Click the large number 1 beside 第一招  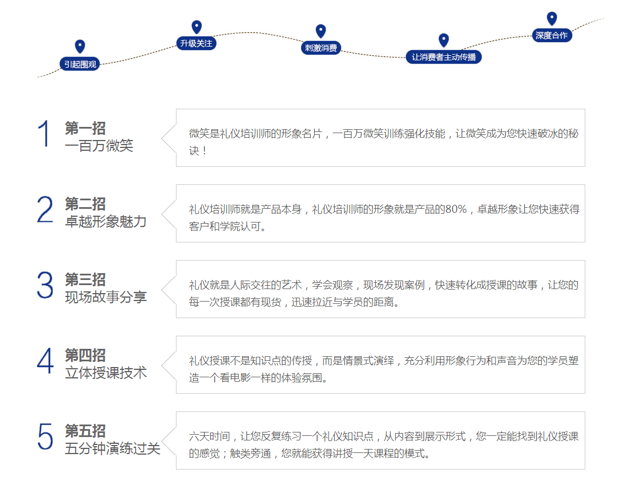(x=44, y=134)
